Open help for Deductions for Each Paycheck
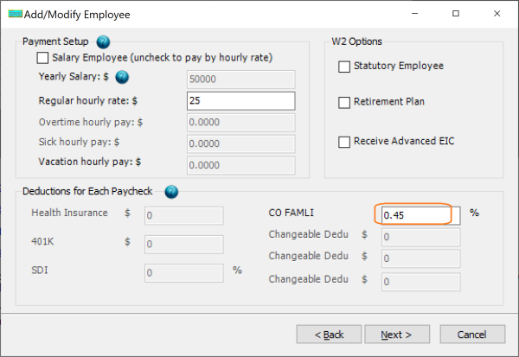519x357 pixels. (x=171, y=191)
